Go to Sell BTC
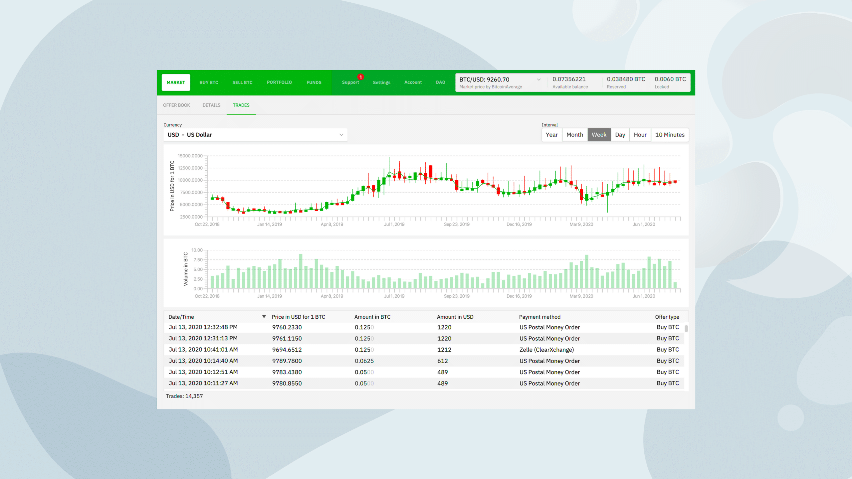 tap(242, 82)
